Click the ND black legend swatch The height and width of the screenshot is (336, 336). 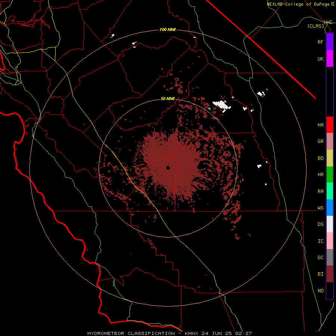330,290
